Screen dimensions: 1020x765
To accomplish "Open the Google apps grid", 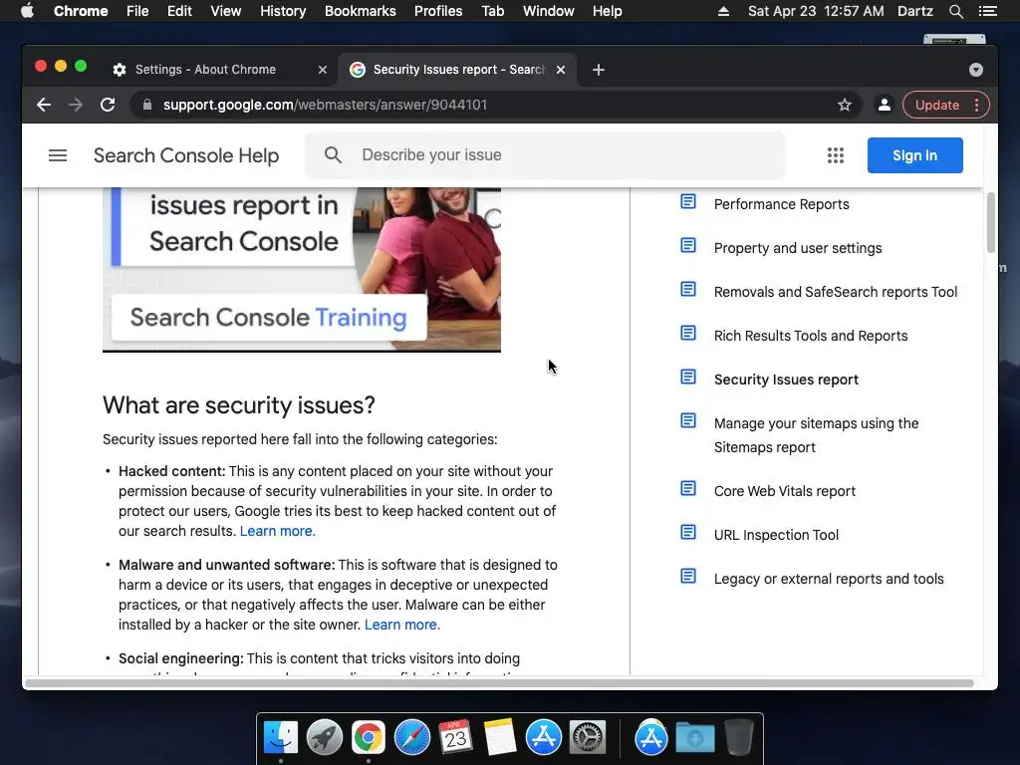I will pos(836,155).
